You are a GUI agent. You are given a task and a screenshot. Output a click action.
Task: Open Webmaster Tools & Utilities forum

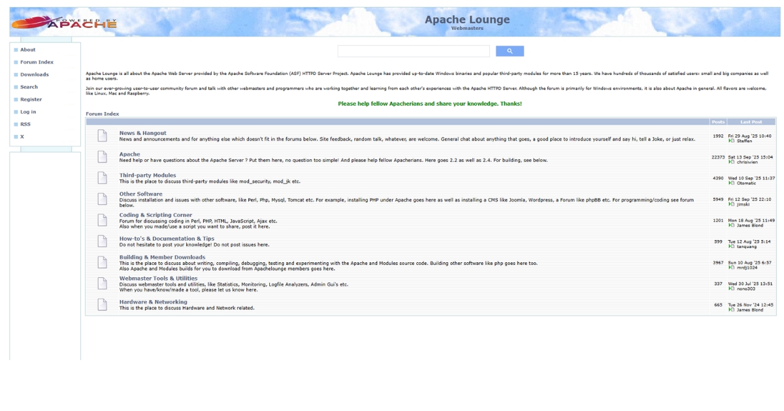pyautogui.click(x=158, y=279)
